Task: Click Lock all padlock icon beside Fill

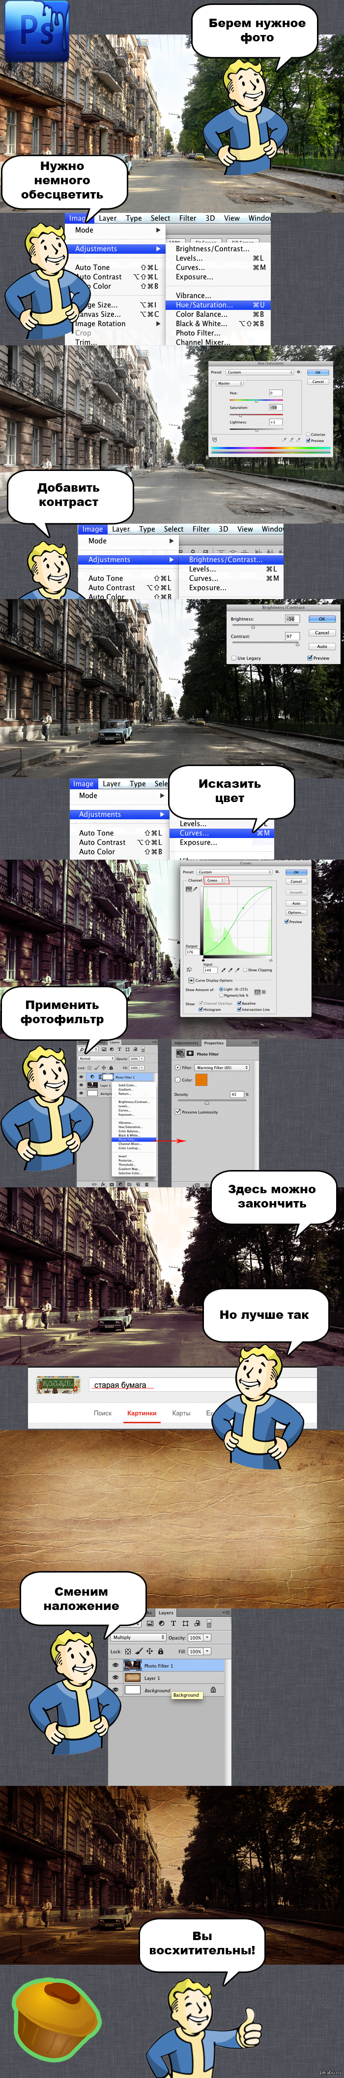Action: tap(160, 1651)
